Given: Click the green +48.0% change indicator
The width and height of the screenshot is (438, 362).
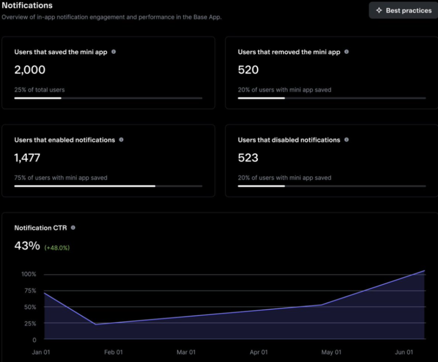Looking at the screenshot, I should click(x=57, y=247).
